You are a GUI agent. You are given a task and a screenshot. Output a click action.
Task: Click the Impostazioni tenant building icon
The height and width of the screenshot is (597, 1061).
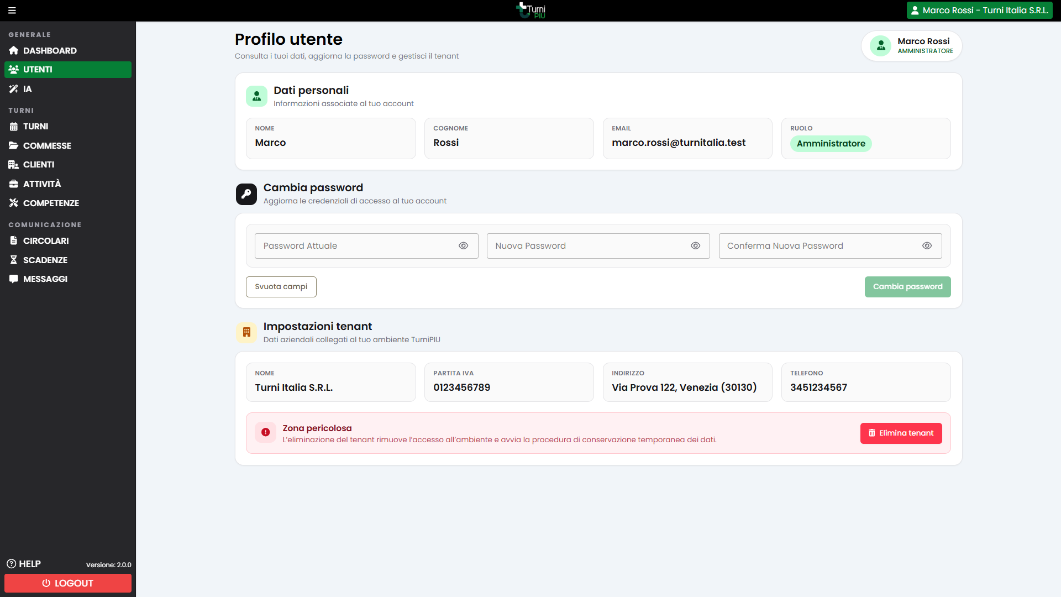[x=246, y=333]
